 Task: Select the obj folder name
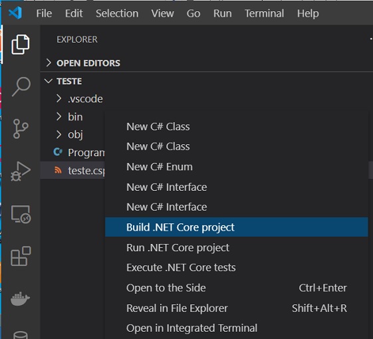click(x=75, y=135)
